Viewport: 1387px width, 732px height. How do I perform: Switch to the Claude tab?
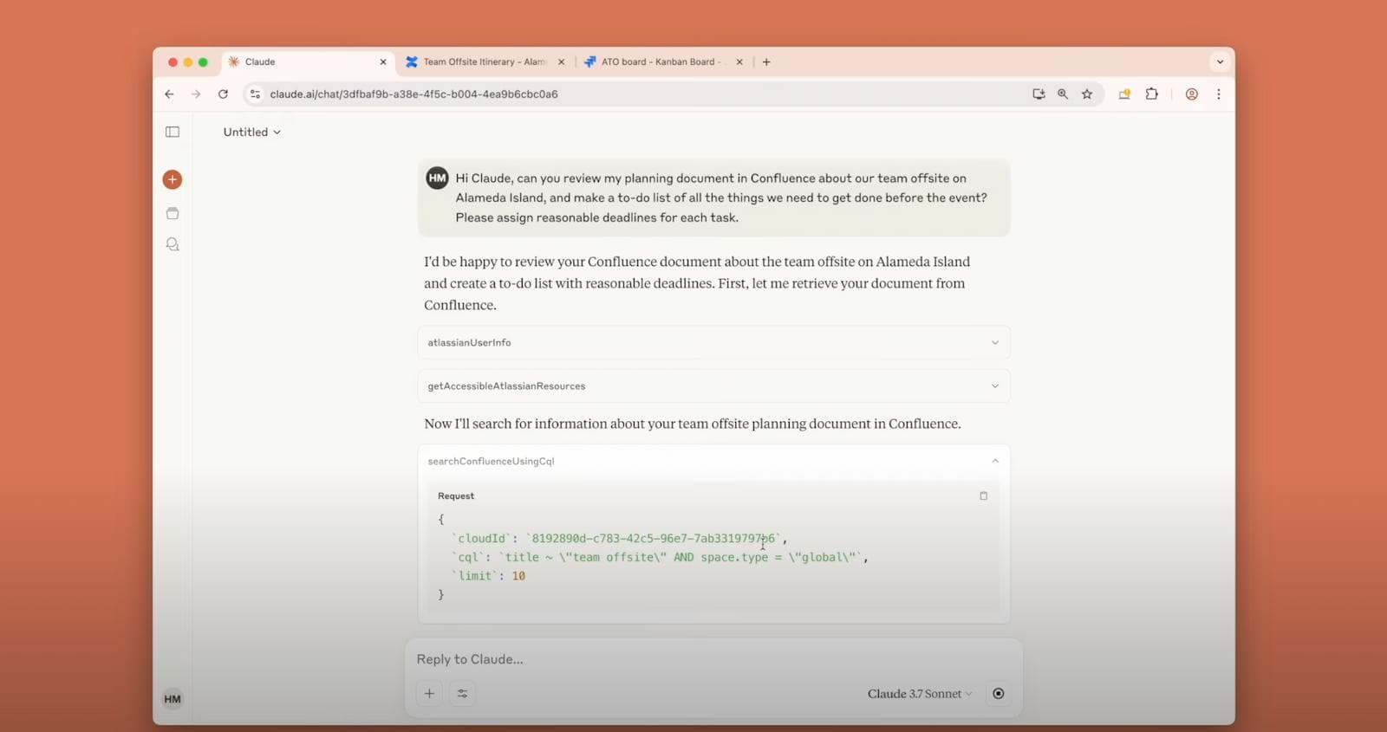(x=308, y=62)
